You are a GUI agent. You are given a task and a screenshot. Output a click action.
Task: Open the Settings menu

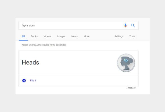click(x=119, y=36)
